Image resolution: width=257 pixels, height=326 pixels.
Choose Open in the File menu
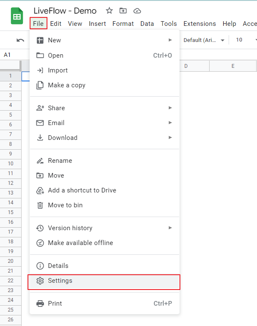(x=105, y=55)
